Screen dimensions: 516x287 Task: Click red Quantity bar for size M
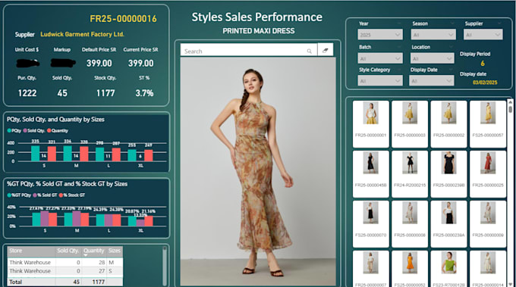[84, 154]
